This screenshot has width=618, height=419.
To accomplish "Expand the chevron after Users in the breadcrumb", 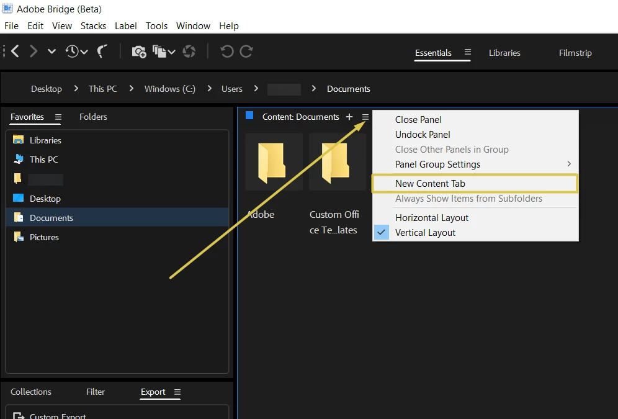I will 256,89.
